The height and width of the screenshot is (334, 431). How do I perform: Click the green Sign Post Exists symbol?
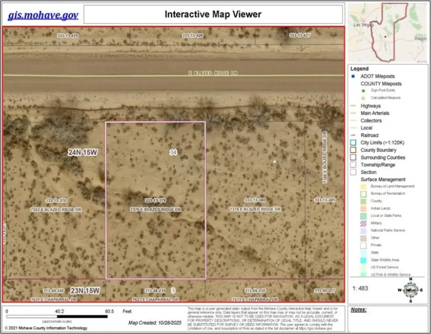click(x=364, y=90)
